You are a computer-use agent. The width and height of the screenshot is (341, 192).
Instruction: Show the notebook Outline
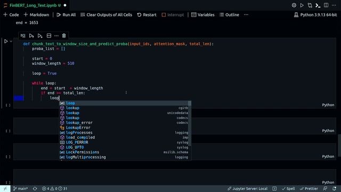coord(229,15)
